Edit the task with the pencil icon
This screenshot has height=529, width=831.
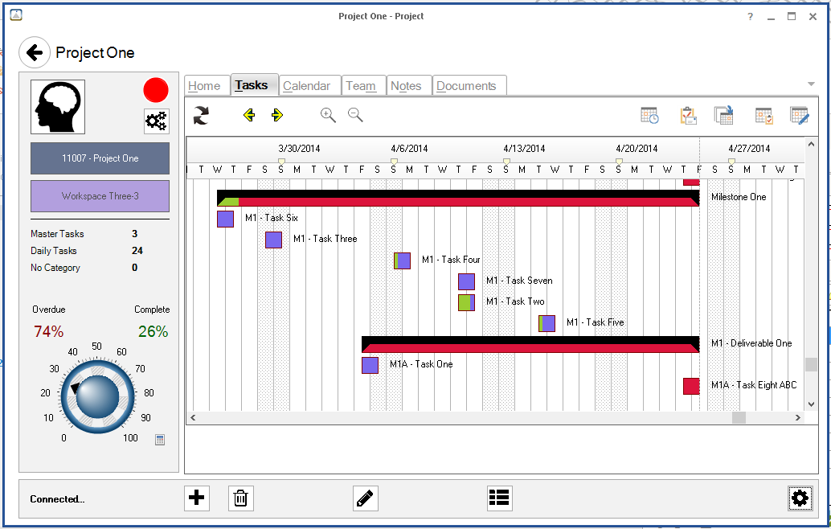click(x=365, y=498)
